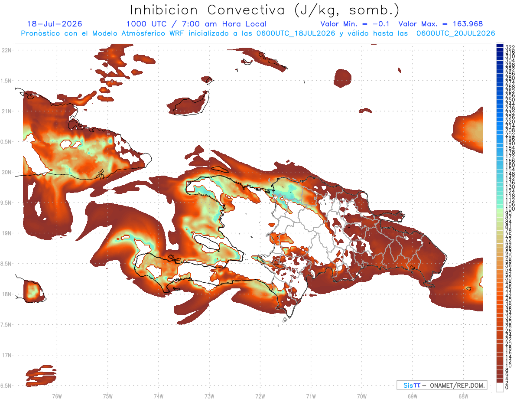Click the '76W' longitude label
This screenshot has height=402, width=520.
point(57,396)
